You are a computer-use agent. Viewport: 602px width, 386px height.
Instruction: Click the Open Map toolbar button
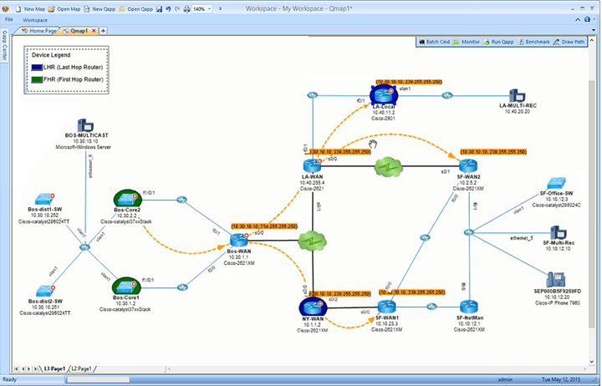pos(64,9)
